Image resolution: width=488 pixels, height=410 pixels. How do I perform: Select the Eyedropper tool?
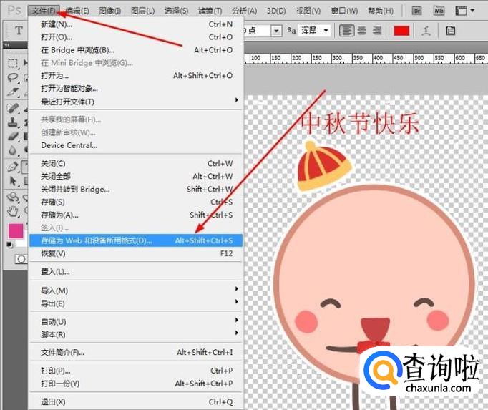[13, 92]
